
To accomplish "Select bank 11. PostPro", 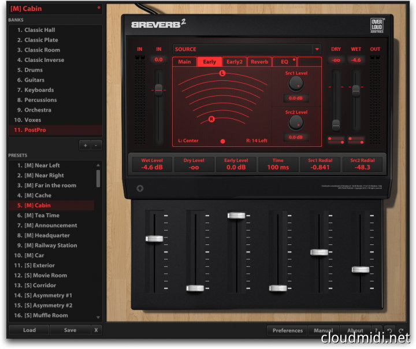I will [x=55, y=130].
